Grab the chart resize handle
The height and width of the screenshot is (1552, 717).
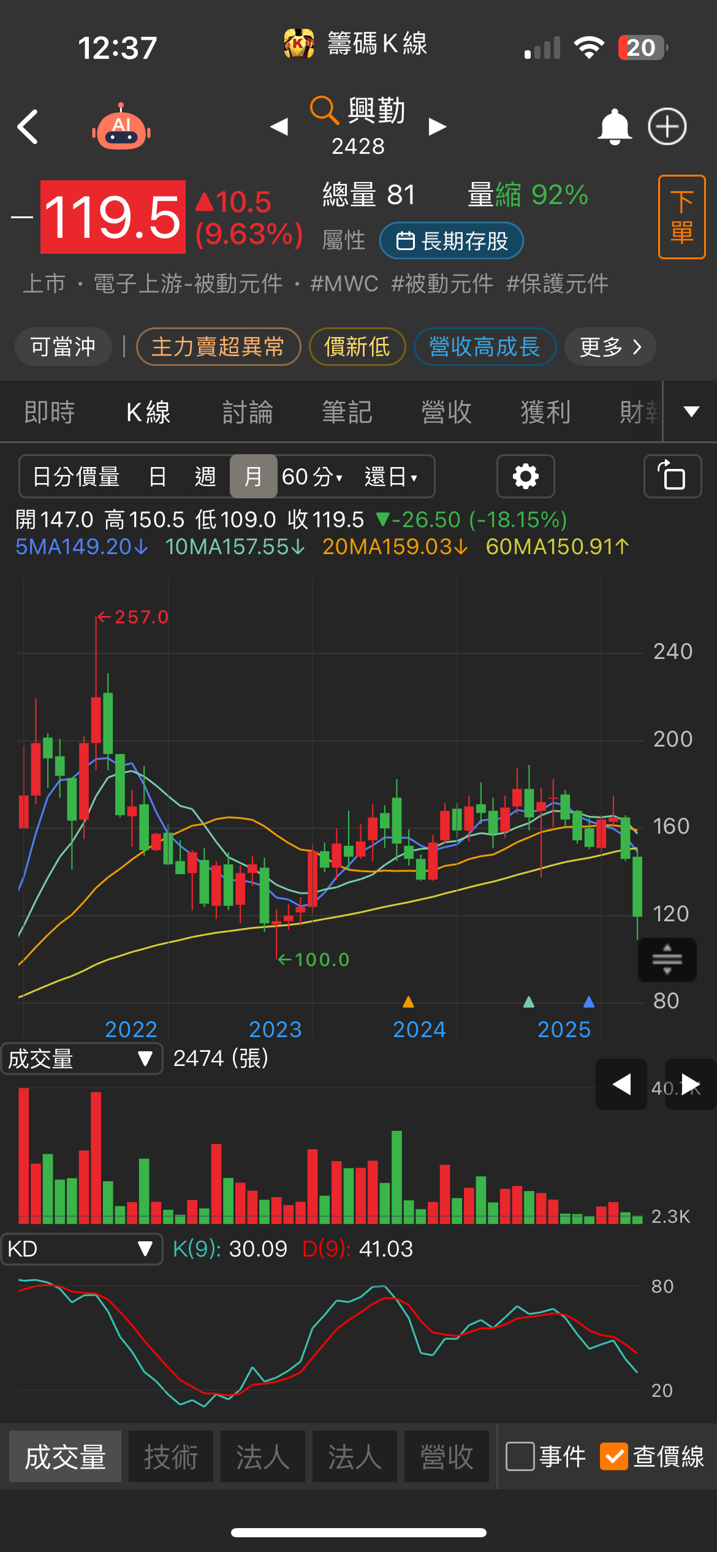click(x=667, y=959)
